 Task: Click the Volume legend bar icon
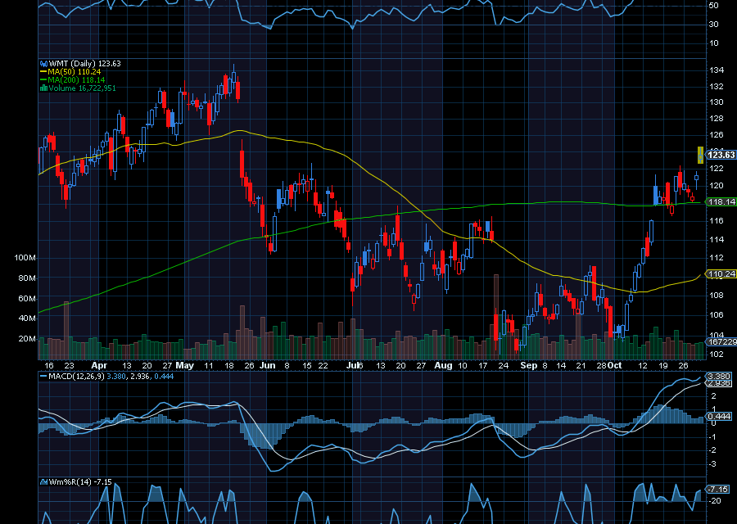click(x=43, y=88)
